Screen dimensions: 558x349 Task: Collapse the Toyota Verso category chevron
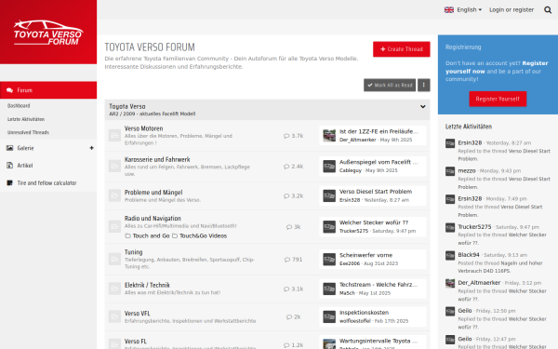423,106
